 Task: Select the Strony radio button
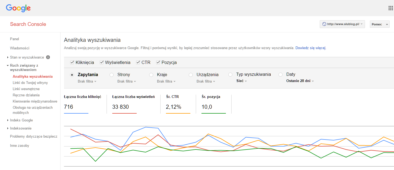(111, 75)
